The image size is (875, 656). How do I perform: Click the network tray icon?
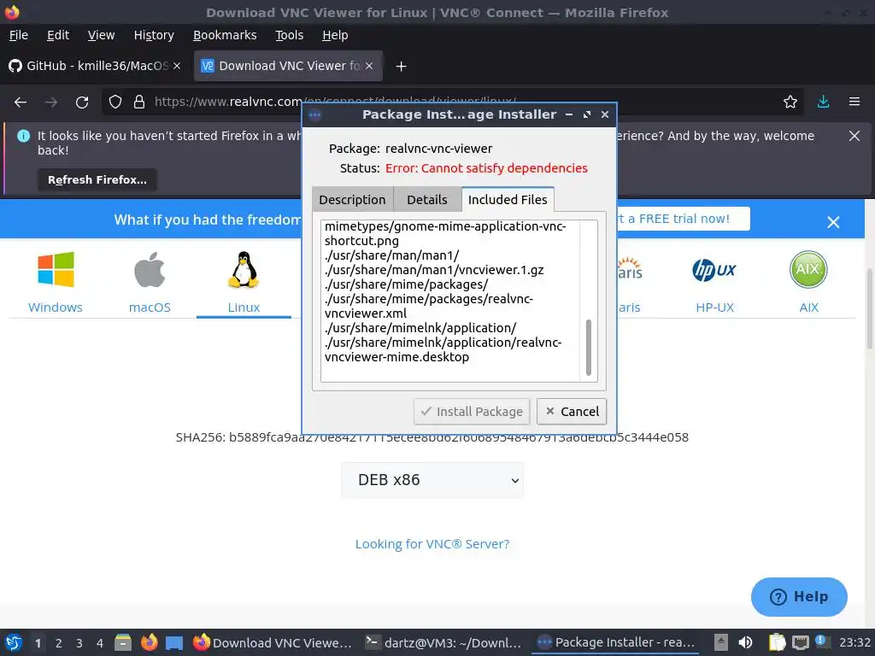coord(800,642)
